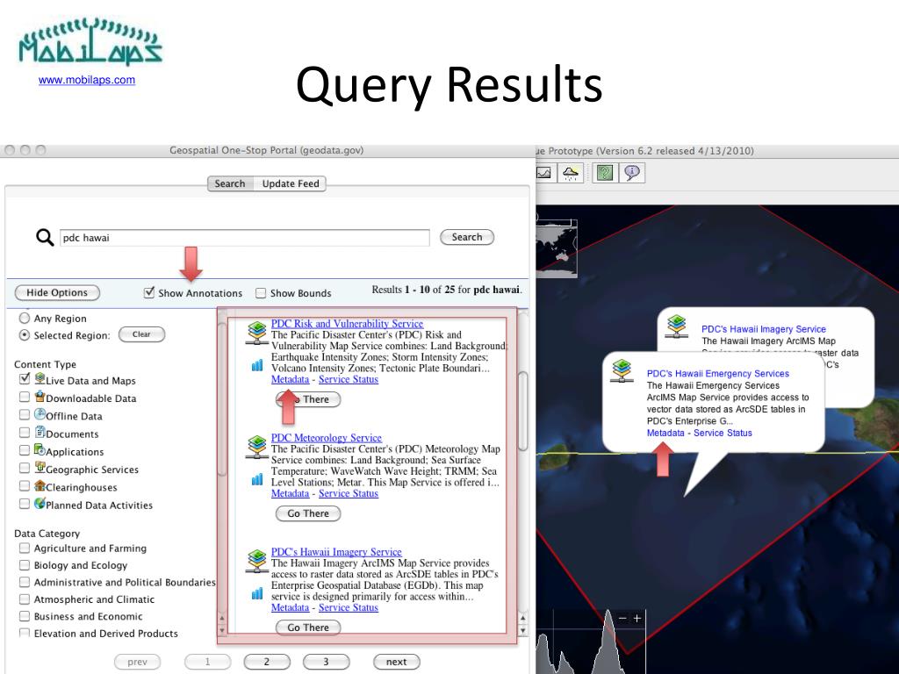Click bar chart icon for PDC Risk result

pyautogui.click(x=257, y=365)
